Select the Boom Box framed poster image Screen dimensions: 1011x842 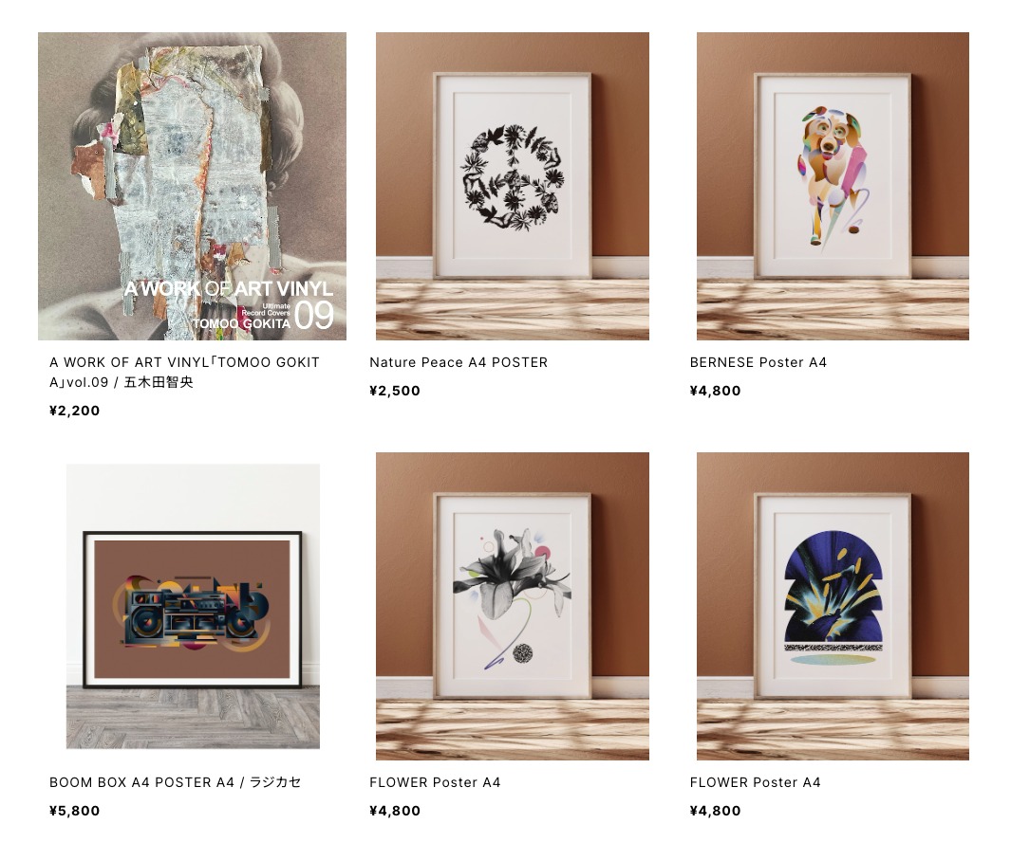coord(193,606)
